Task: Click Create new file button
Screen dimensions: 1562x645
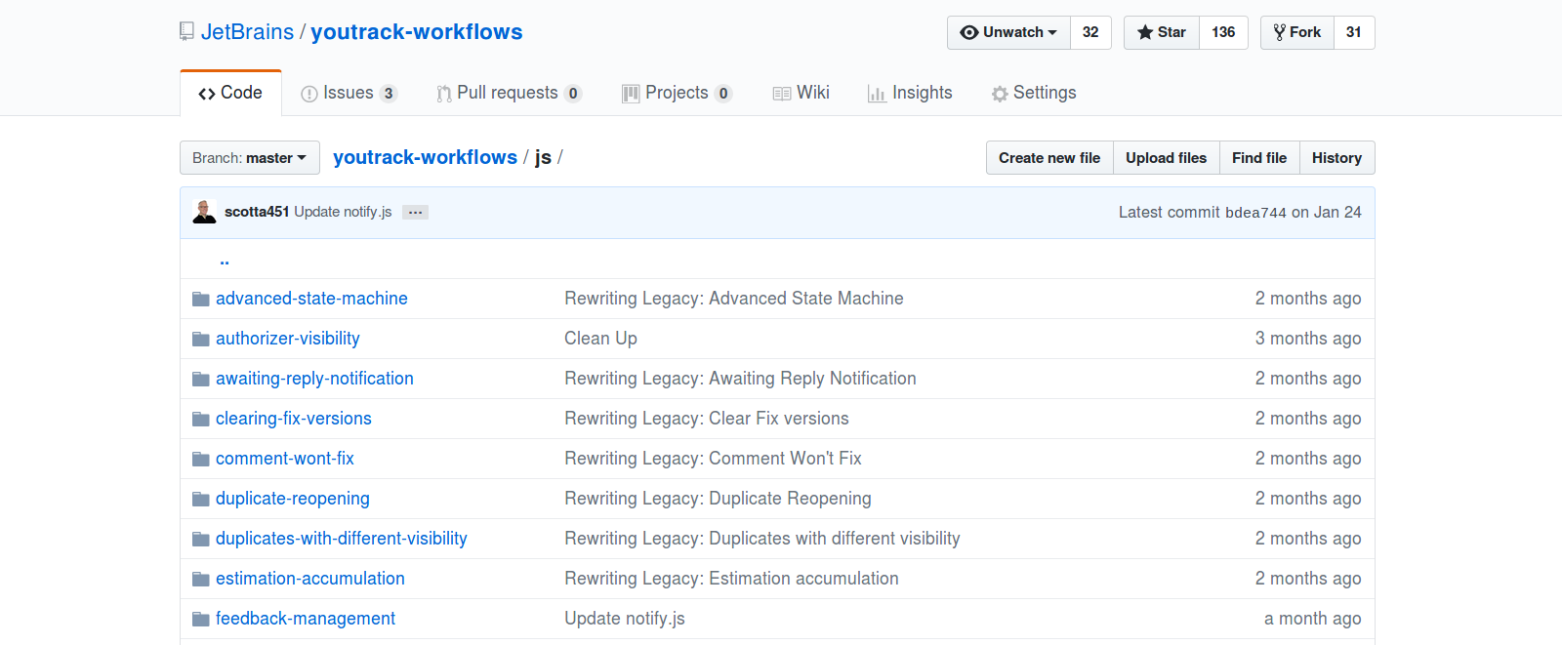Action: (1049, 158)
